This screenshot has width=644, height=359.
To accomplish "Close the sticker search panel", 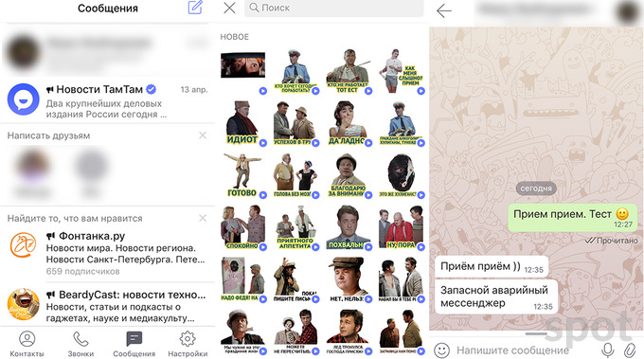I will coord(229,8).
